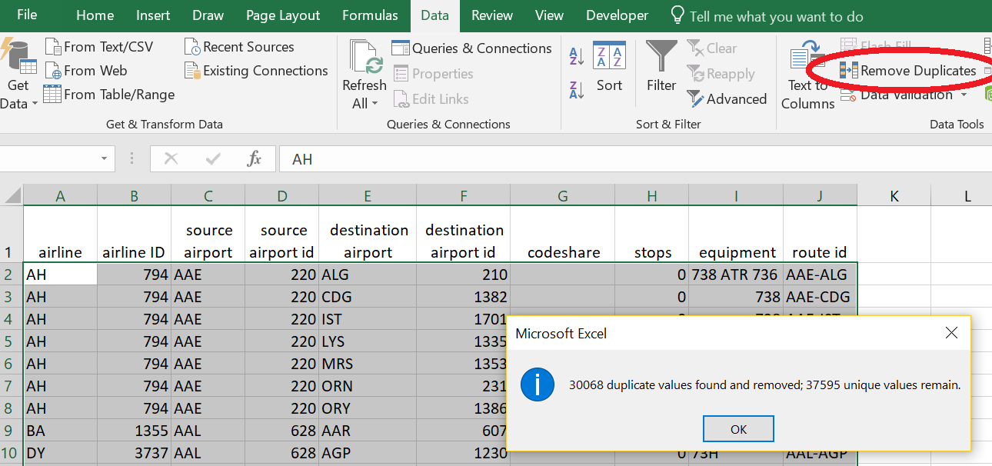Switch to the Formulas tab
This screenshot has width=992, height=466.
[x=370, y=15]
